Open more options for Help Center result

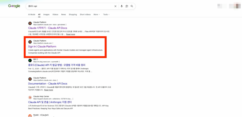[x=73, y=99]
